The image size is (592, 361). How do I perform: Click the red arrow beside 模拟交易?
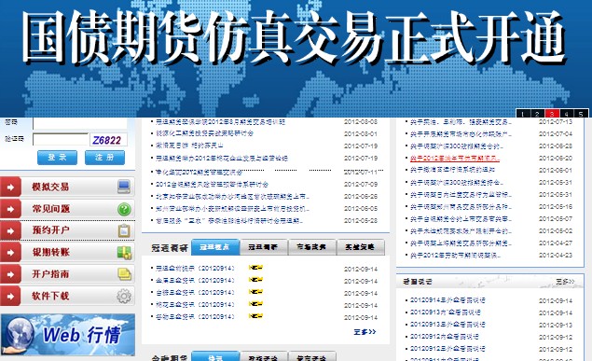click(10, 187)
